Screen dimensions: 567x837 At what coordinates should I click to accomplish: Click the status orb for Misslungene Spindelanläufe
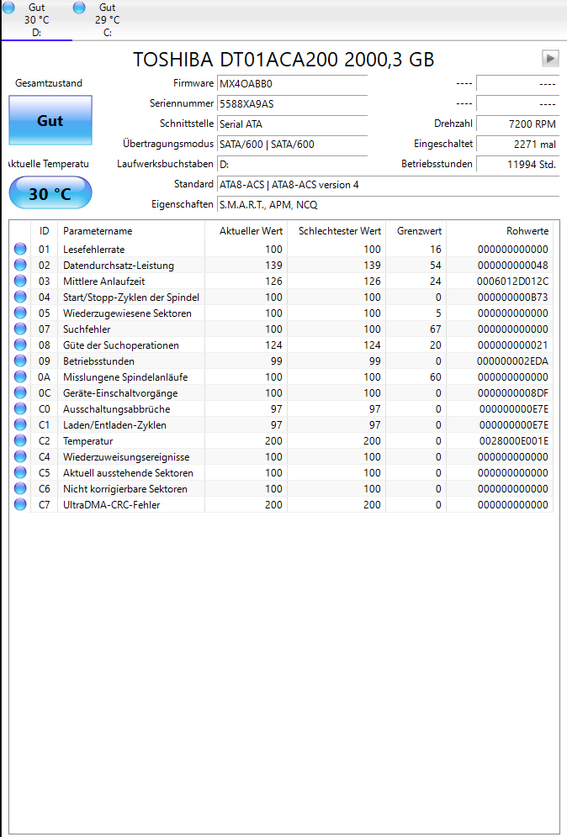pos(20,376)
